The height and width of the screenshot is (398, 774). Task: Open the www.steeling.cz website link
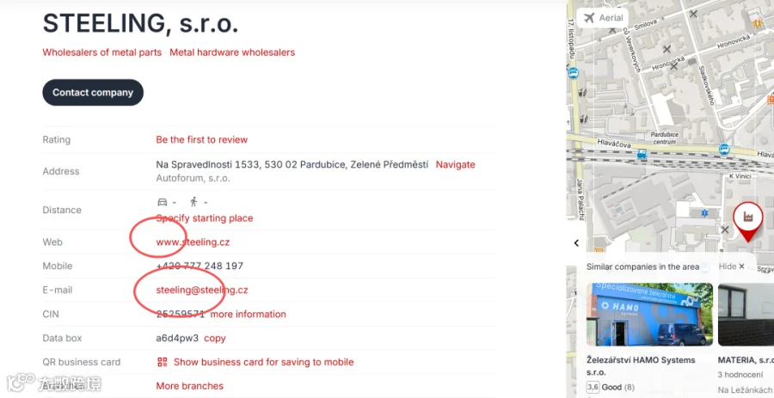(x=193, y=242)
